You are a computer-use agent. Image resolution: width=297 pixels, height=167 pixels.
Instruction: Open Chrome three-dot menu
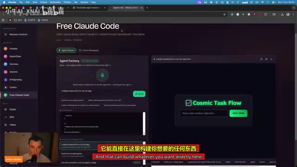pyautogui.click(x=293, y=14)
